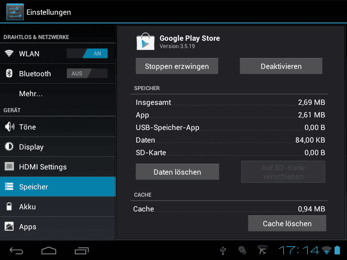Tap the wifi signal icon in status bar
This screenshot has height=260, width=347.
click(x=327, y=250)
